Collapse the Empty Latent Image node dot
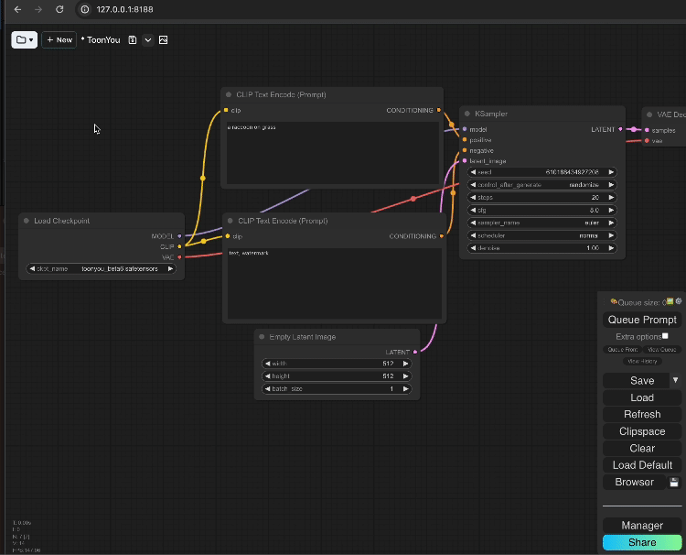Image resolution: width=686 pixels, height=555 pixels. point(261,337)
